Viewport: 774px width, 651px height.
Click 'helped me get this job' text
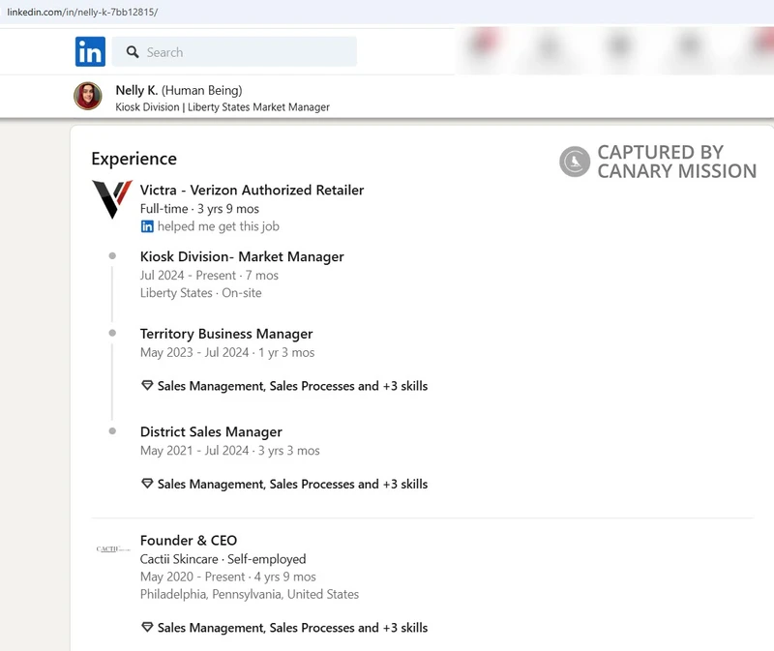point(219,226)
